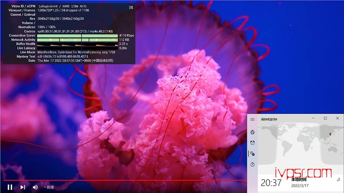Viewport: 344px width, 193px height.
Task: Close the stats for nerds panel
Action: 131,8
